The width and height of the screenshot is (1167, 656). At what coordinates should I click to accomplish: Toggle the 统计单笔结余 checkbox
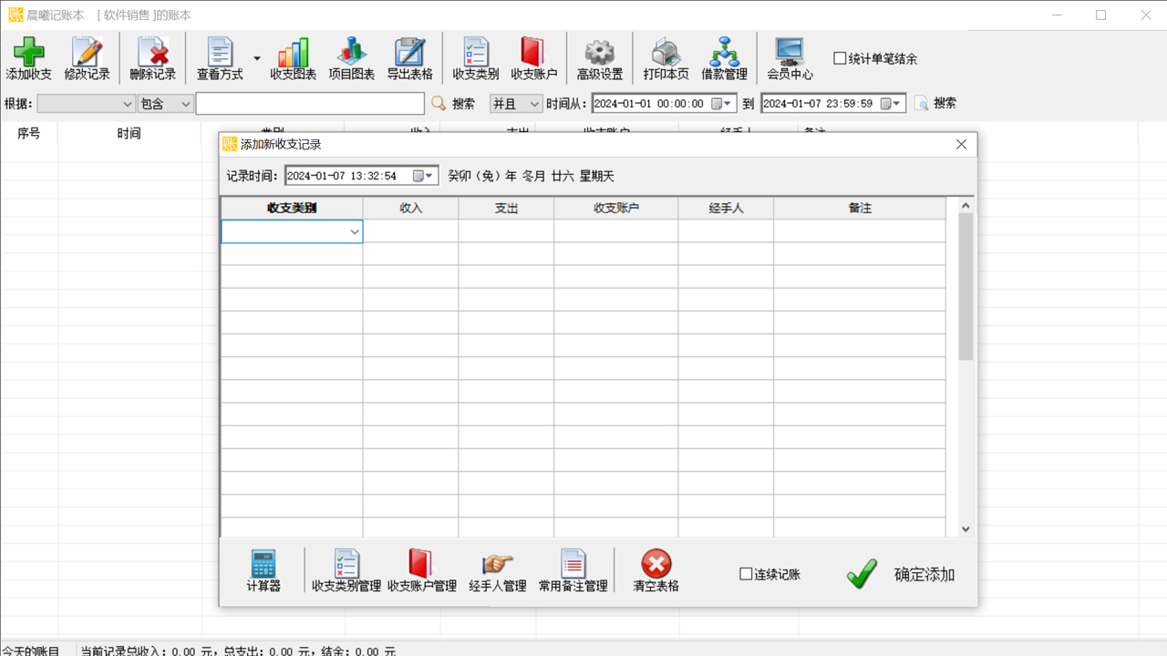(840, 58)
